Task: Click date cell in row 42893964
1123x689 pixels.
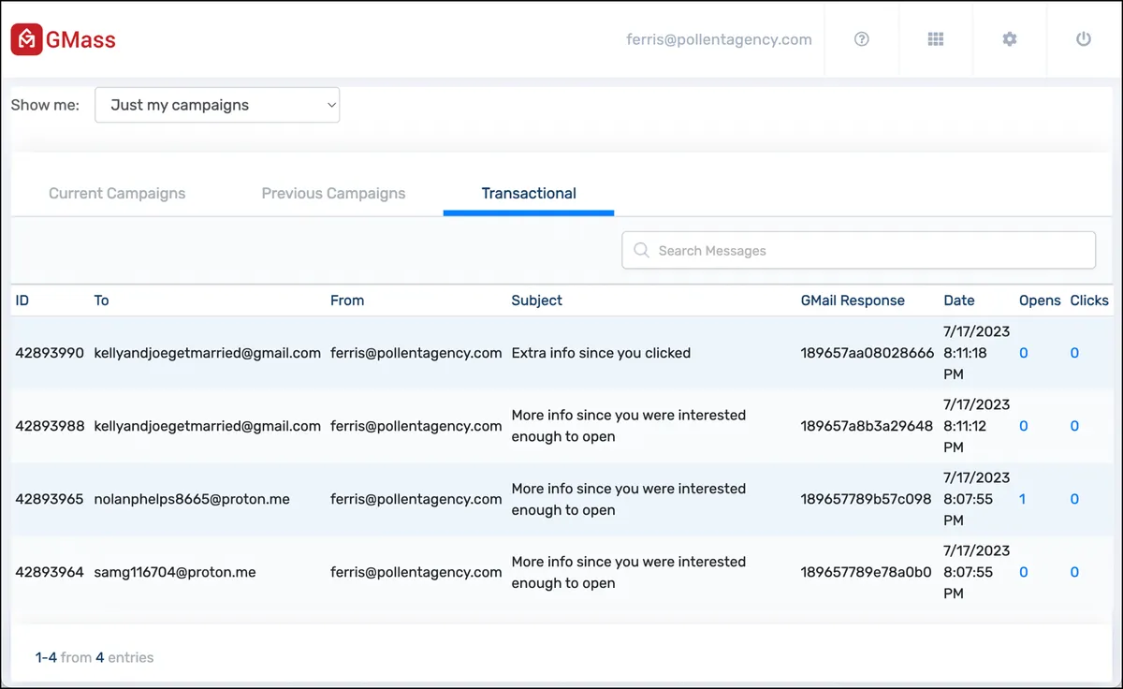Action: [x=977, y=572]
